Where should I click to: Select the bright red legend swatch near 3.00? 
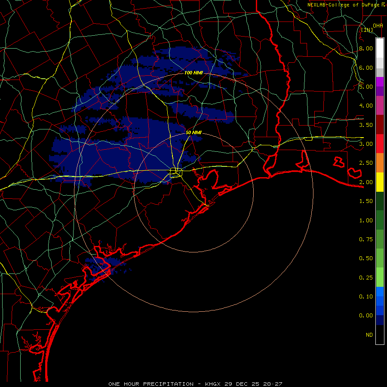[380, 144]
